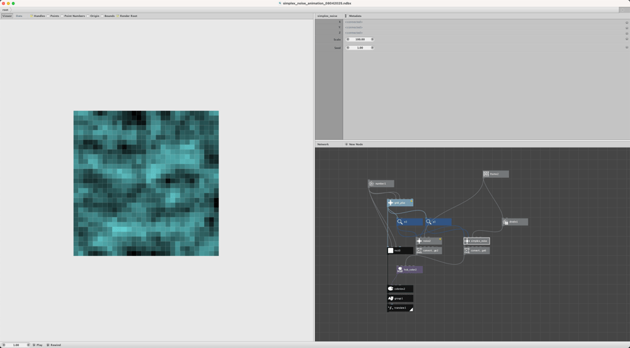Decrease the Scale value
630x348 pixels.
coord(348,39)
